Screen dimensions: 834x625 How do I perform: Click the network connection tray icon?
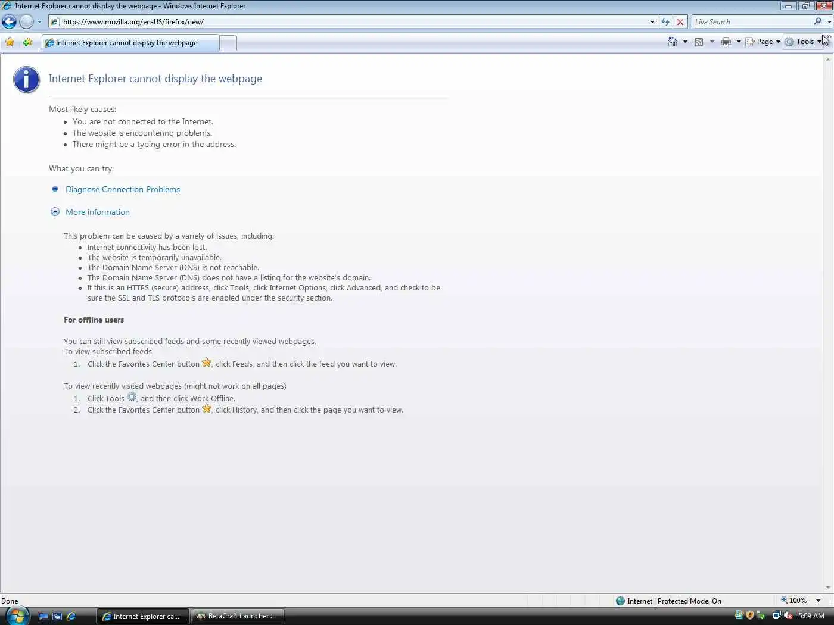coord(776,615)
